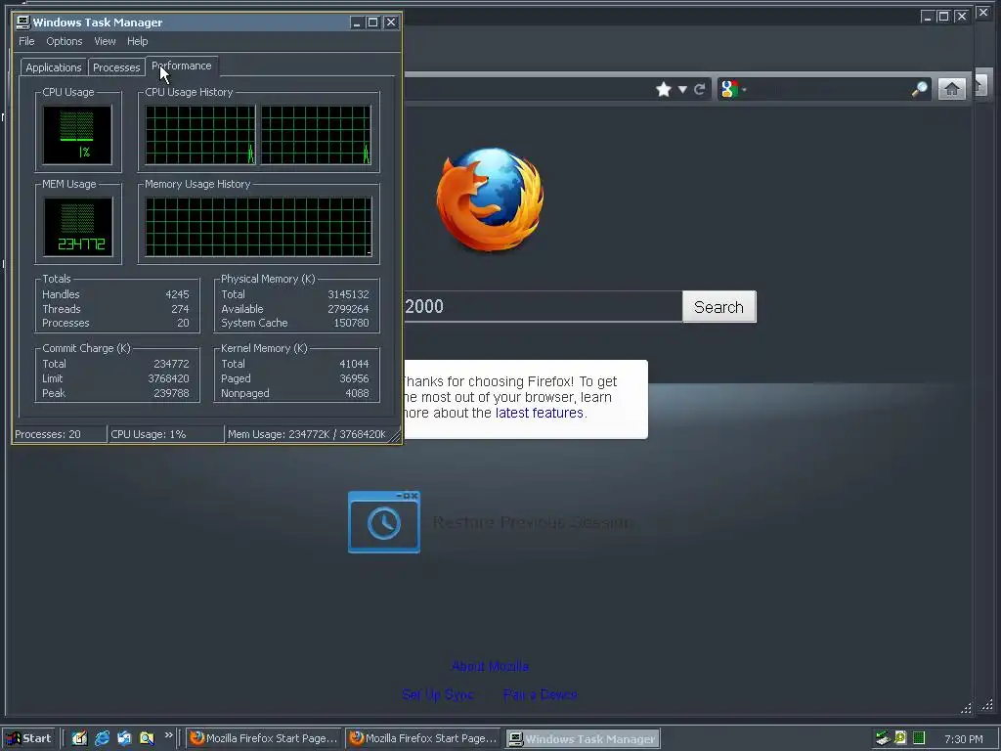Click the Paged value 36956
The image size is (1001, 751).
pos(354,378)
